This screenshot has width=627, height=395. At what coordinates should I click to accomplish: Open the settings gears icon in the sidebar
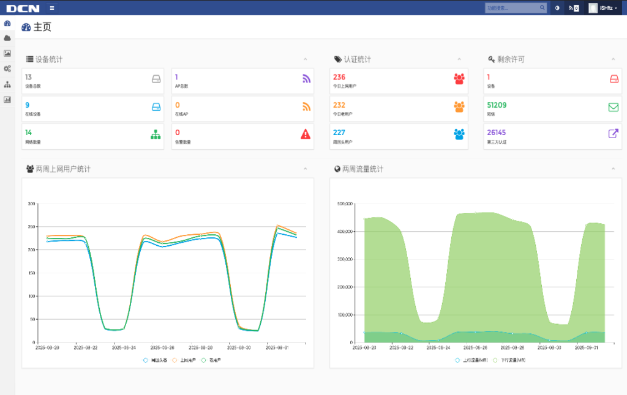[7, 68]
